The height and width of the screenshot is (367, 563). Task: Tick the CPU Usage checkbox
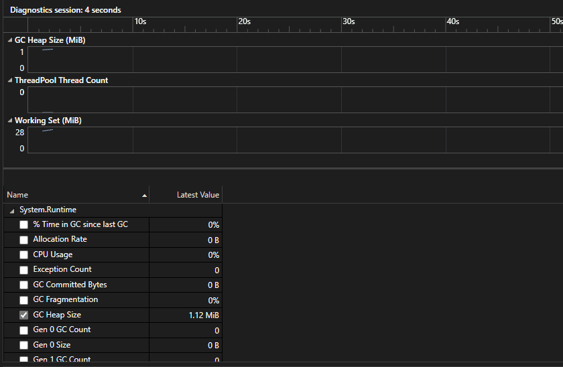23,254
